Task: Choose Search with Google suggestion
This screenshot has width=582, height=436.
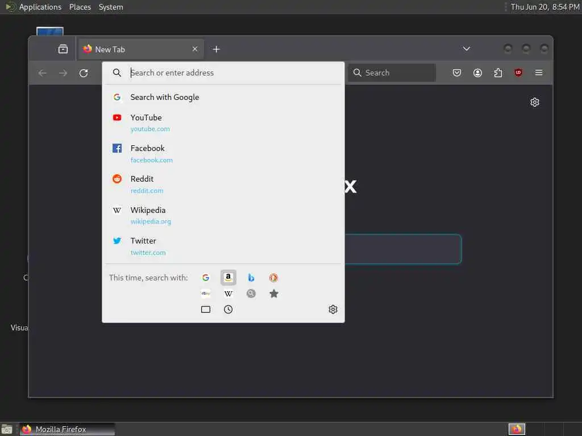Action: (223, 97)
